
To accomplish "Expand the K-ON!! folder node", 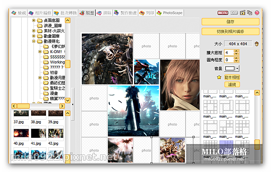I will coord(40,52).
